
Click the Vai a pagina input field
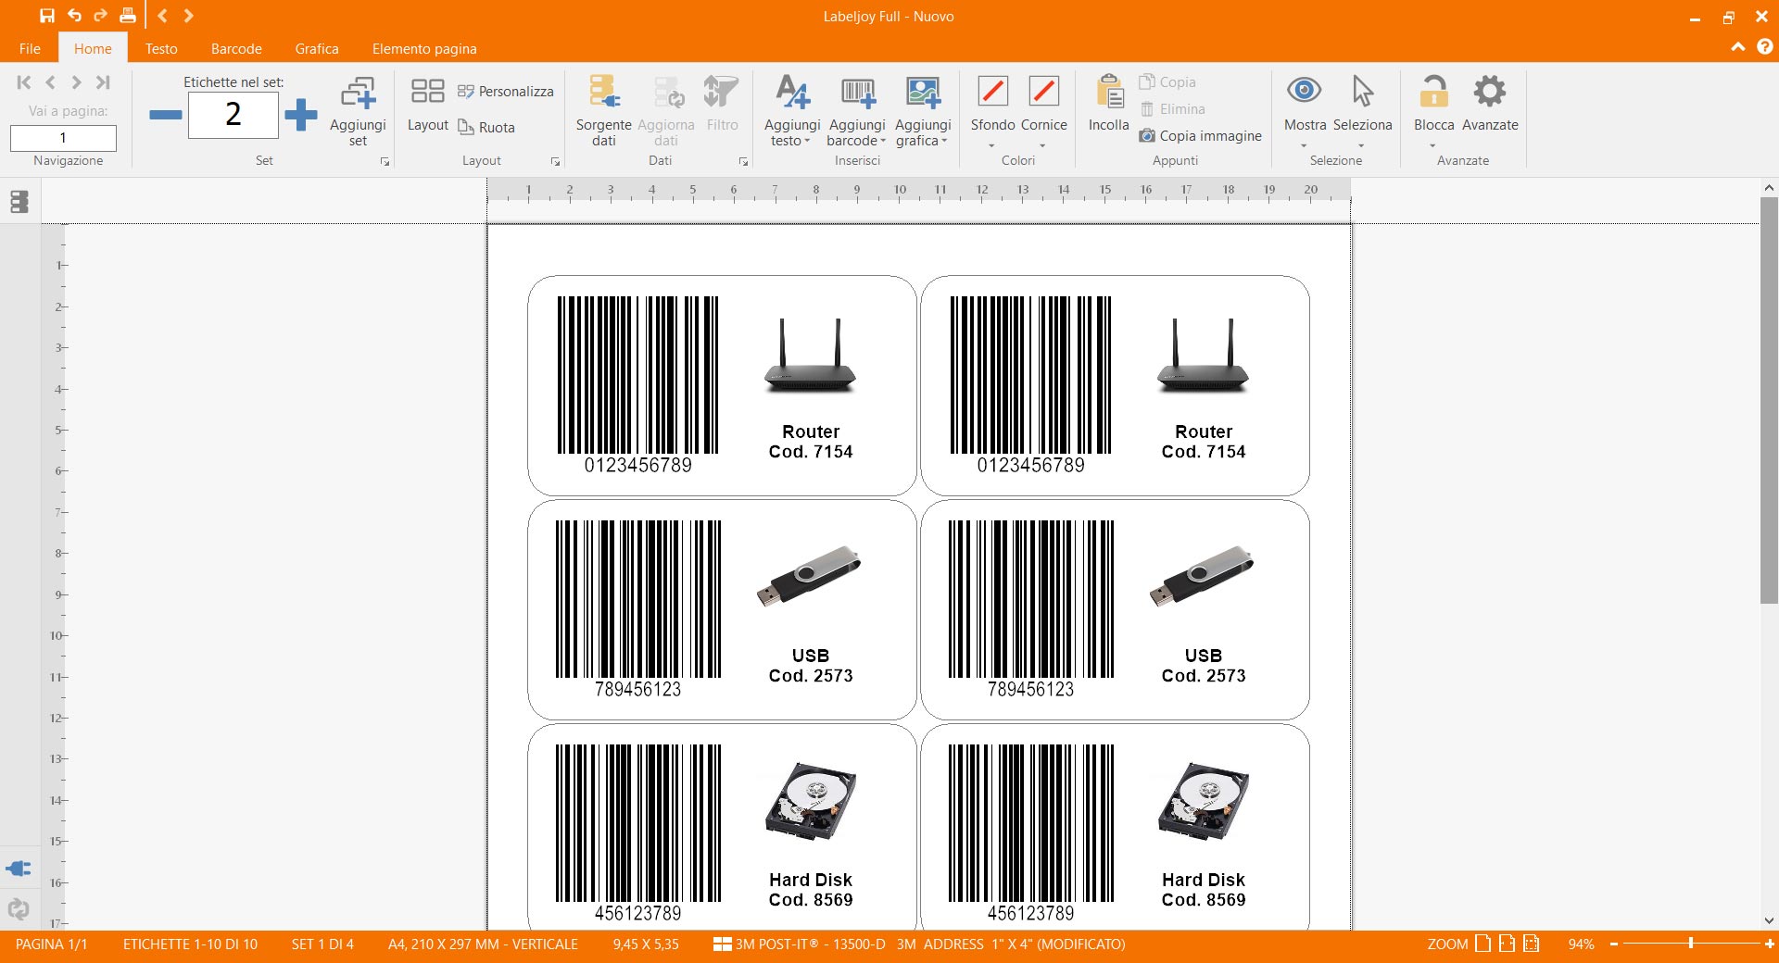pyautogui.click(x=63, y=138)
